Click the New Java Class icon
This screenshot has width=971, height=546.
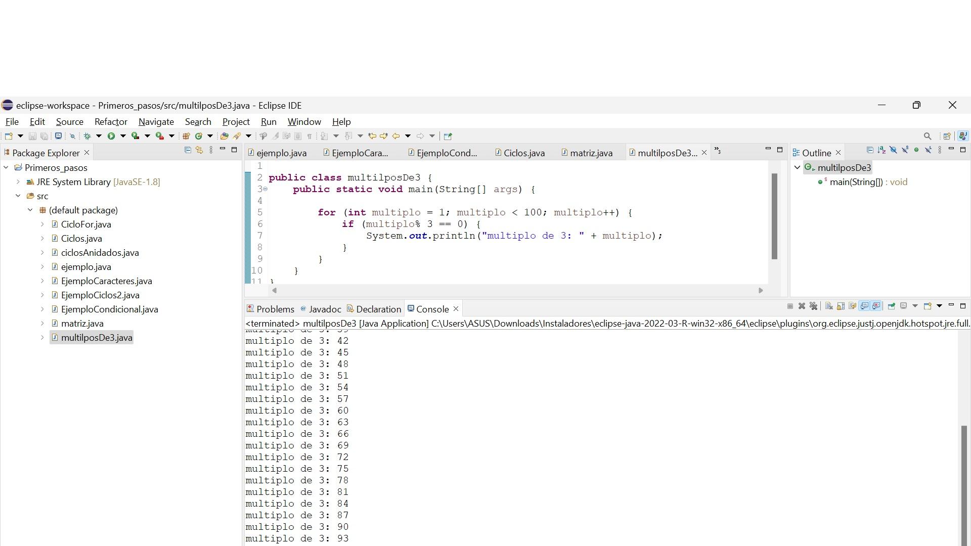199,136
